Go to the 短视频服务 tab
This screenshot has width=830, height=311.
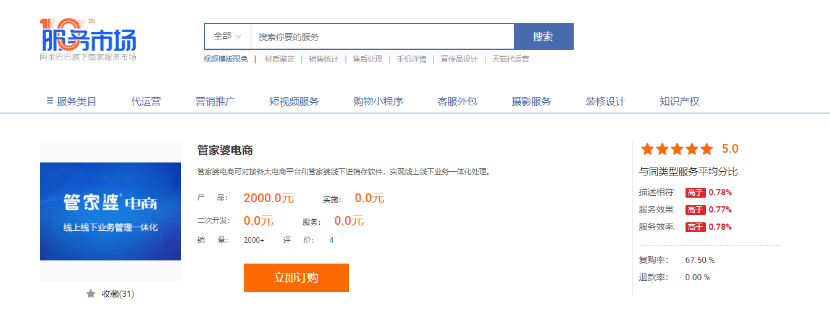[x=294, y=102]
